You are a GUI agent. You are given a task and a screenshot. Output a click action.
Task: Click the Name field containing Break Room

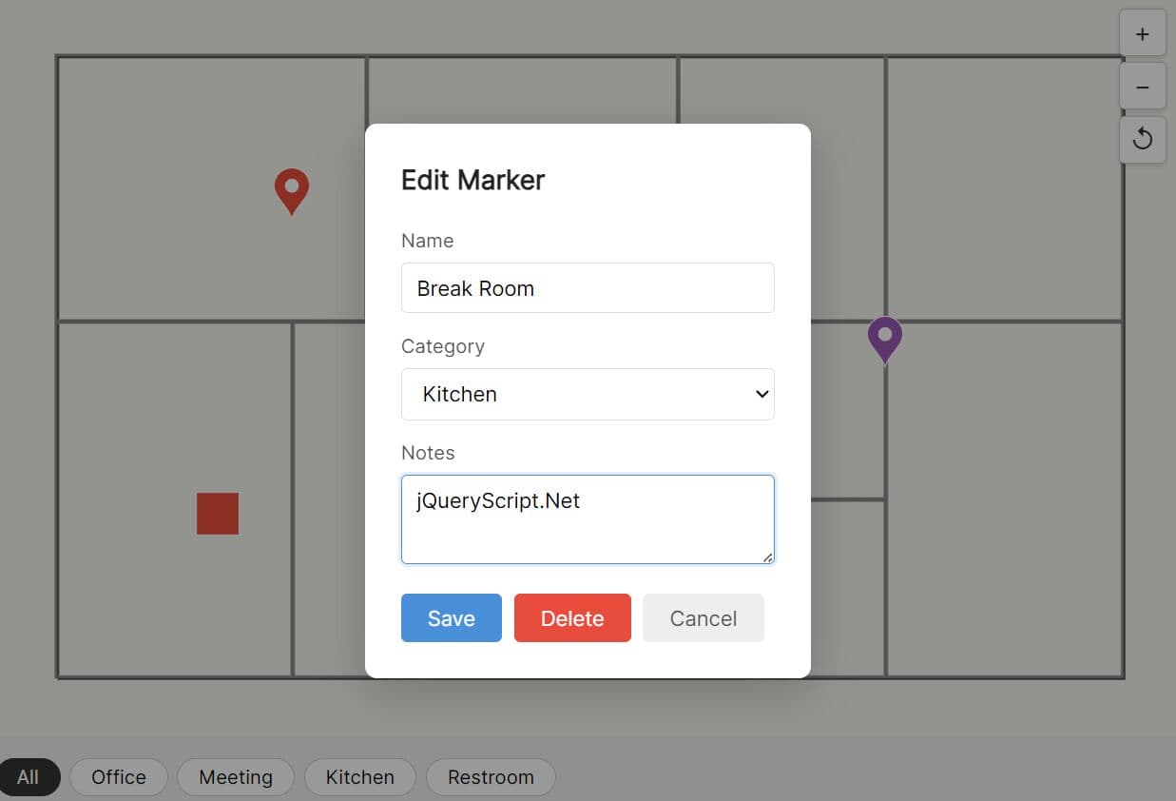tap(588, 287)
